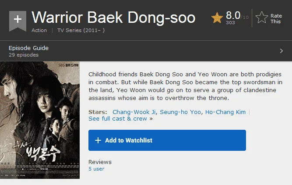Image resolution: width=292 pixels, height=185 pixels.
Task: Click the Rate This label
Action: tap(276, 19)
